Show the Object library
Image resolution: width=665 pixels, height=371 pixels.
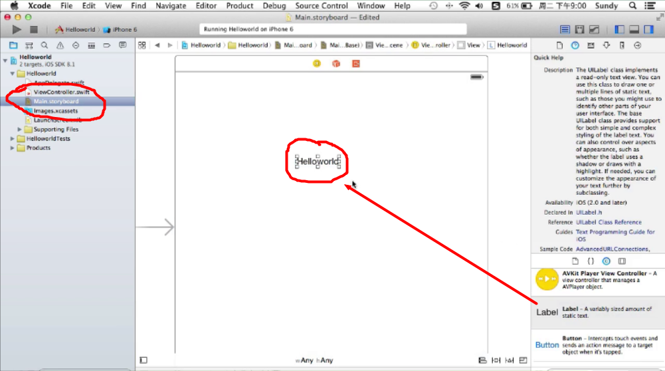click(x=607, y=261)
